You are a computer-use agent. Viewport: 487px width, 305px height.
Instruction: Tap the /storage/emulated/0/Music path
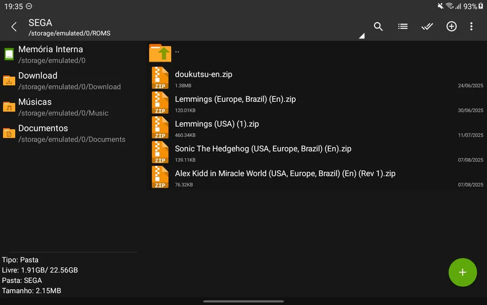click(63, 113)
